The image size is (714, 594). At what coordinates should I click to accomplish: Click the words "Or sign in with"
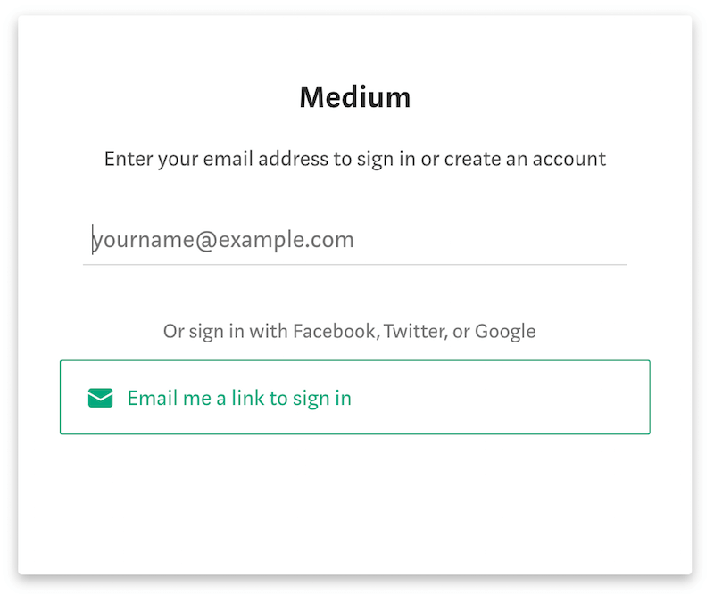coord(226,332)
